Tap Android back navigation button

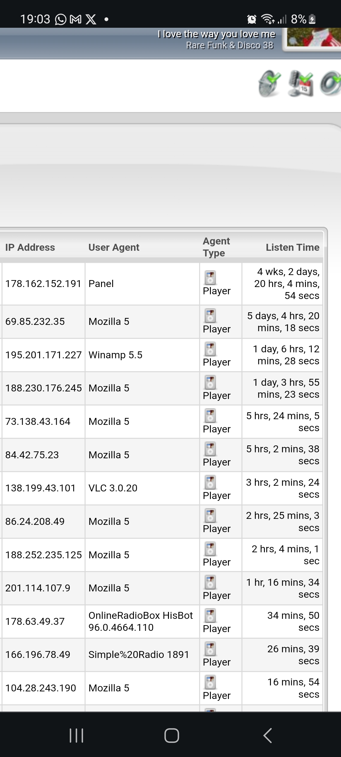click(267, 736)
